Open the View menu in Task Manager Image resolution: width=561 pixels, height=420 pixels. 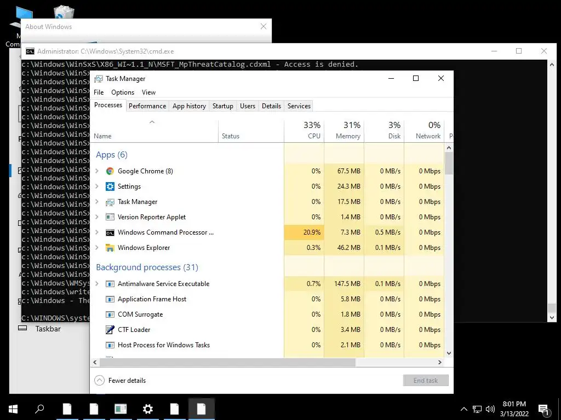148,92
